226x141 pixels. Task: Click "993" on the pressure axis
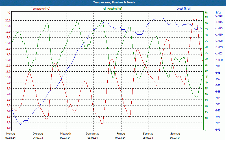click(x=218, y=79)
